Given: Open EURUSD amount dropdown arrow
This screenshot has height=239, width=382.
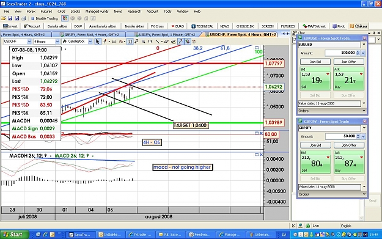Looking at the screenshot, I should 363,53.
